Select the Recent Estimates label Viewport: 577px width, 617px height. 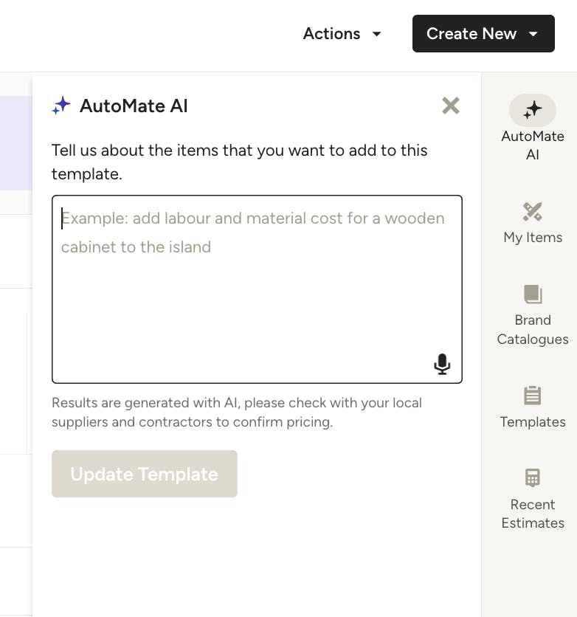click(533, 514)
